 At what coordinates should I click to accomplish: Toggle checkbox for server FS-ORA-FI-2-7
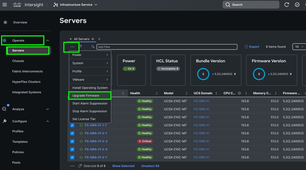[72, 157]
